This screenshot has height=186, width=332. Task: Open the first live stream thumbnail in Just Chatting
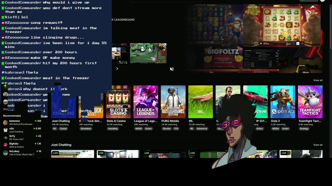pyautogui.click(x=73, y=154)
